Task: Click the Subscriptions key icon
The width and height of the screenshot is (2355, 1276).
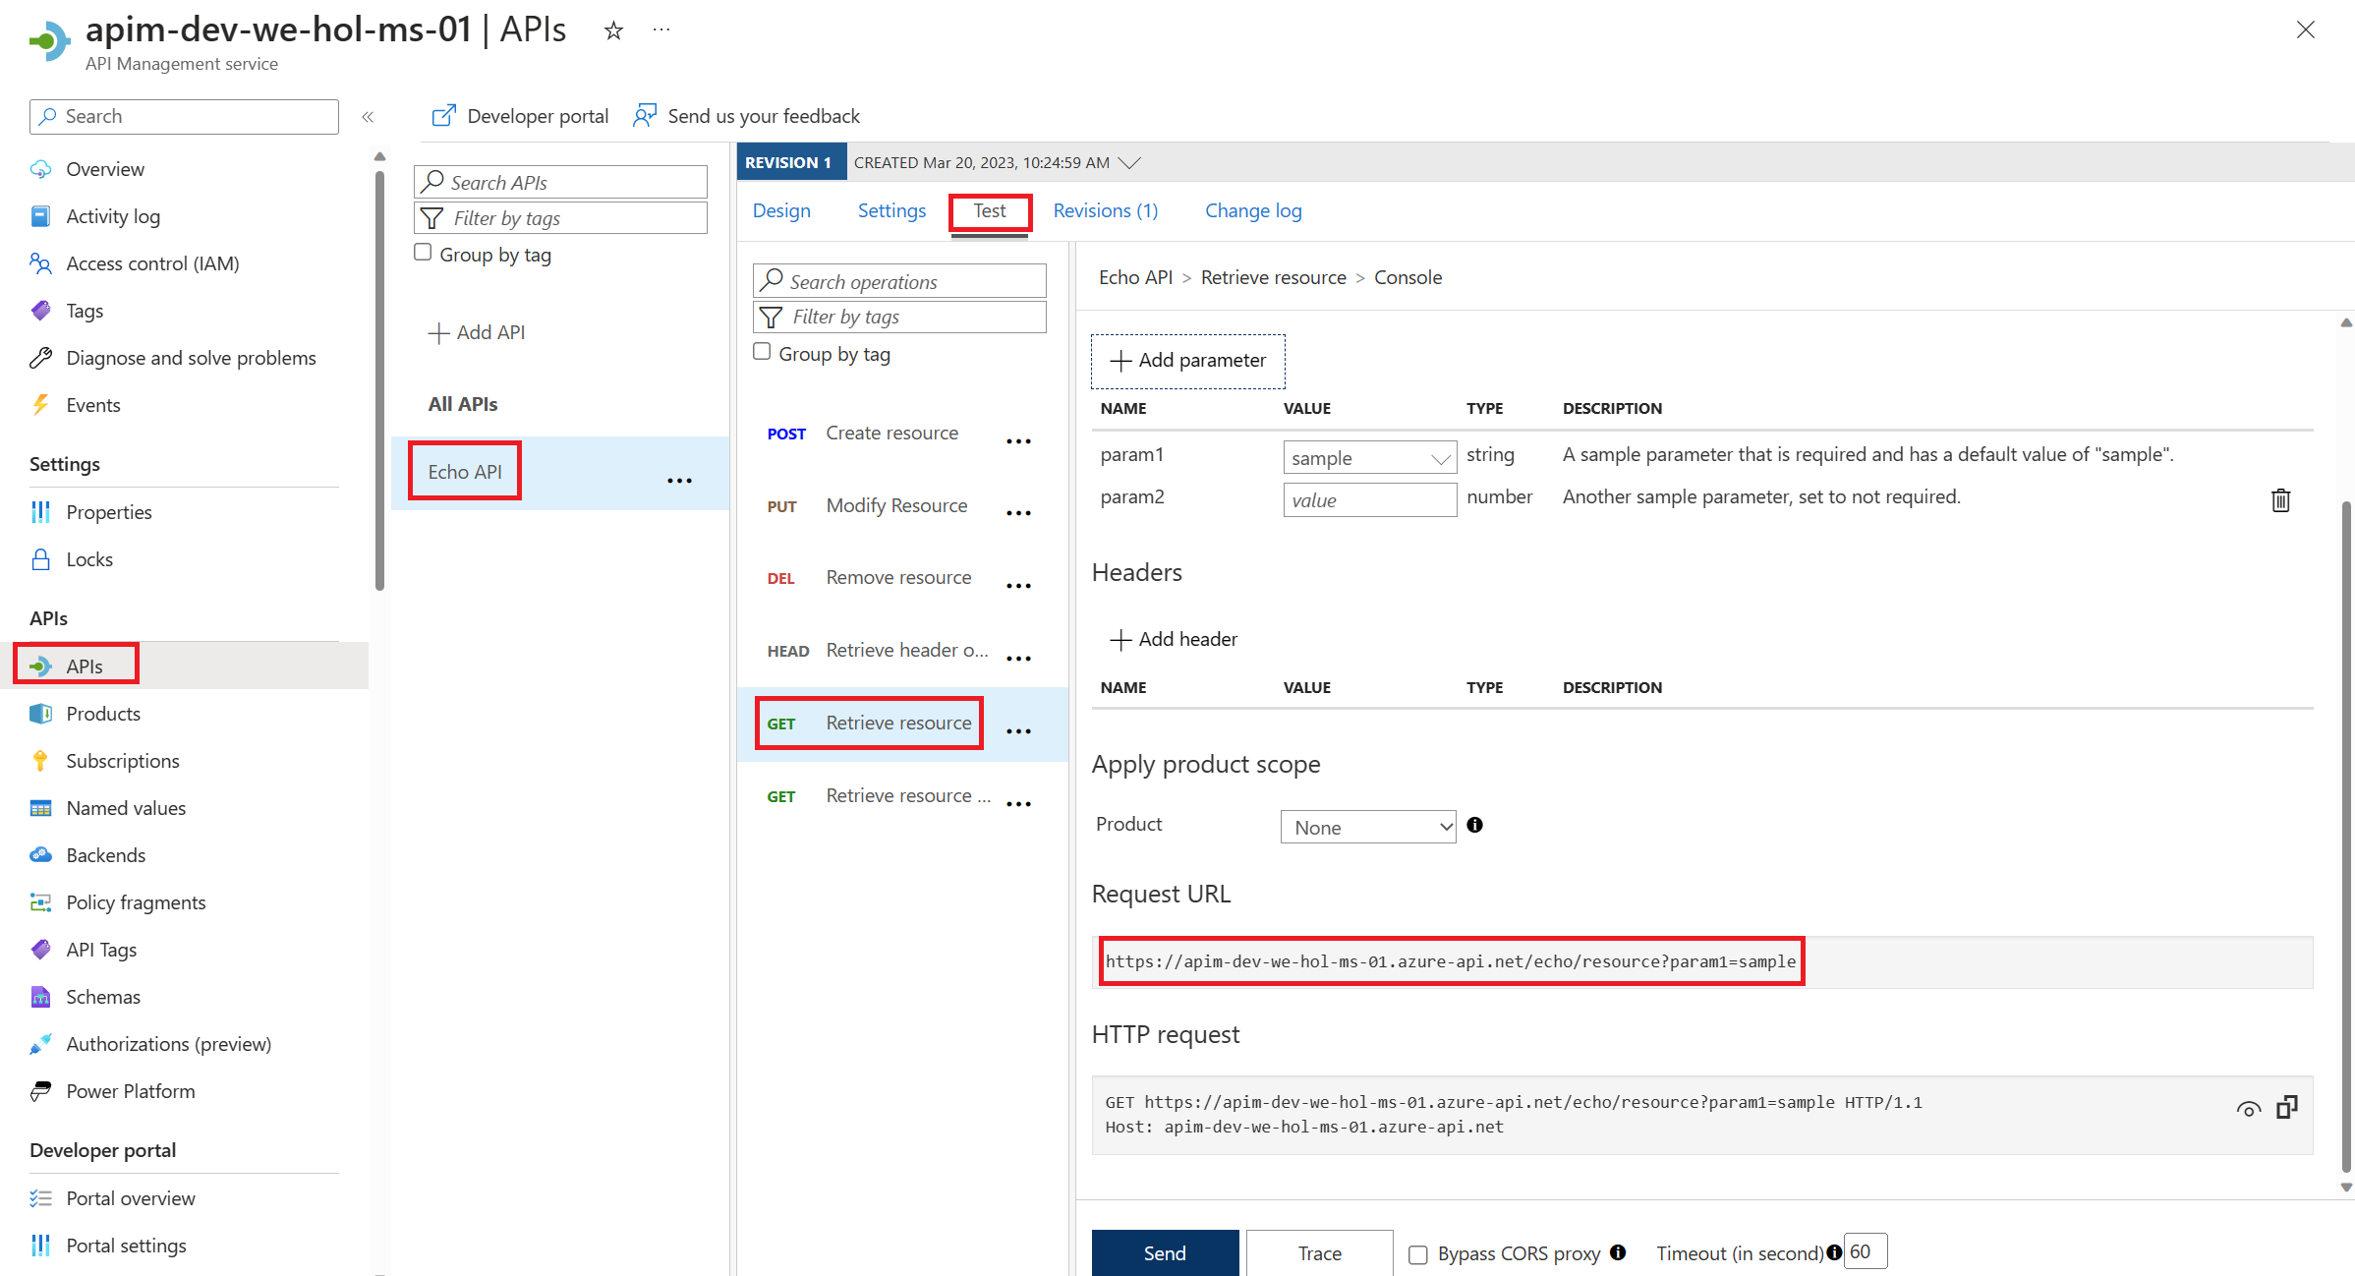Action: [40, 761]
